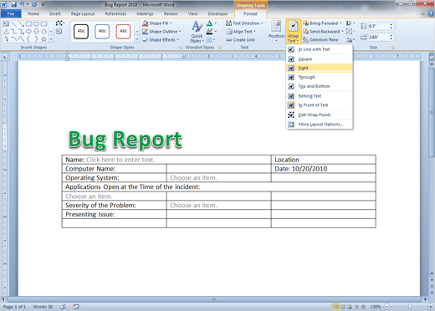The width and height of the screenshot is (435, 311).
Task: Draw a text box
Action: coord(59,32)
